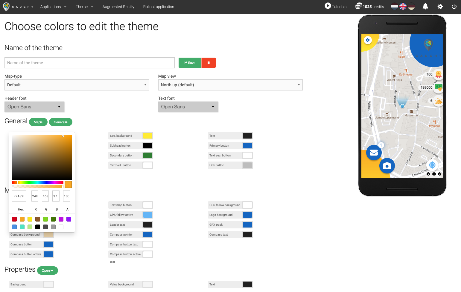Open the Map view dropdown

[230, 85]
